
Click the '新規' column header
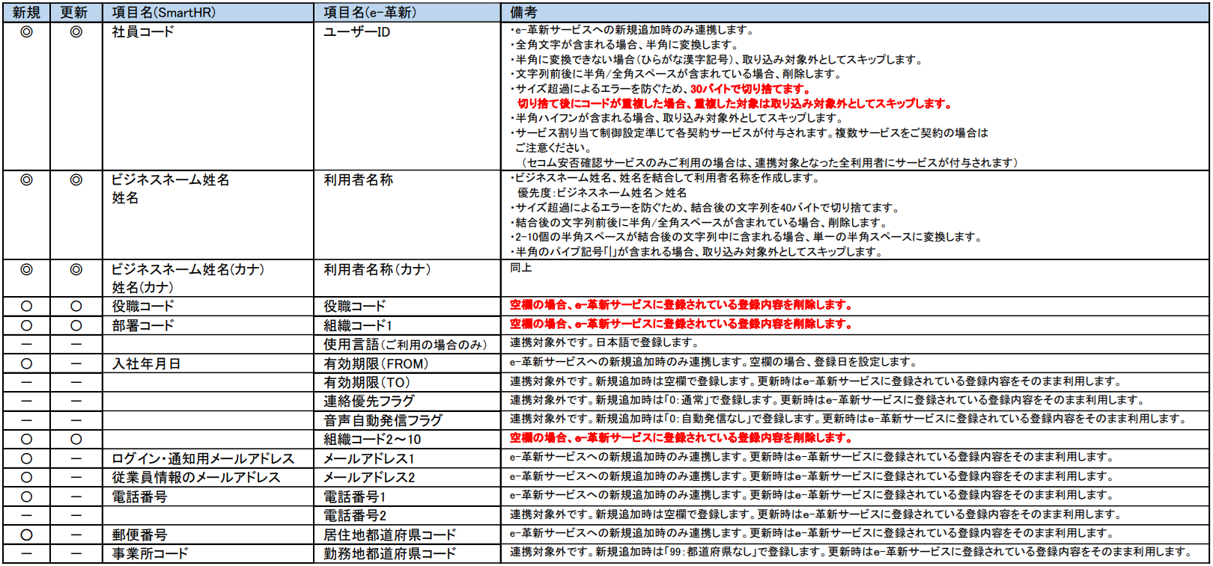26,13
